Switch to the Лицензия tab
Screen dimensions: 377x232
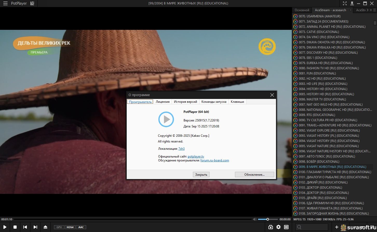pyautogui.click(x=163, y=102)
